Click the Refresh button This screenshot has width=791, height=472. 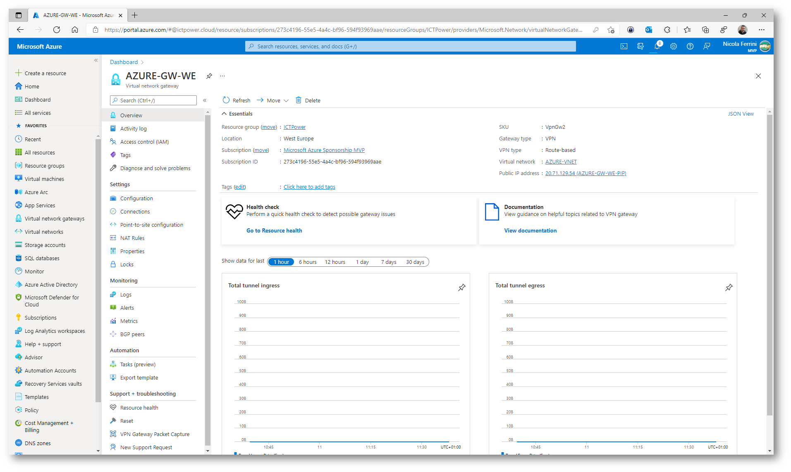(x=237, y=100)
